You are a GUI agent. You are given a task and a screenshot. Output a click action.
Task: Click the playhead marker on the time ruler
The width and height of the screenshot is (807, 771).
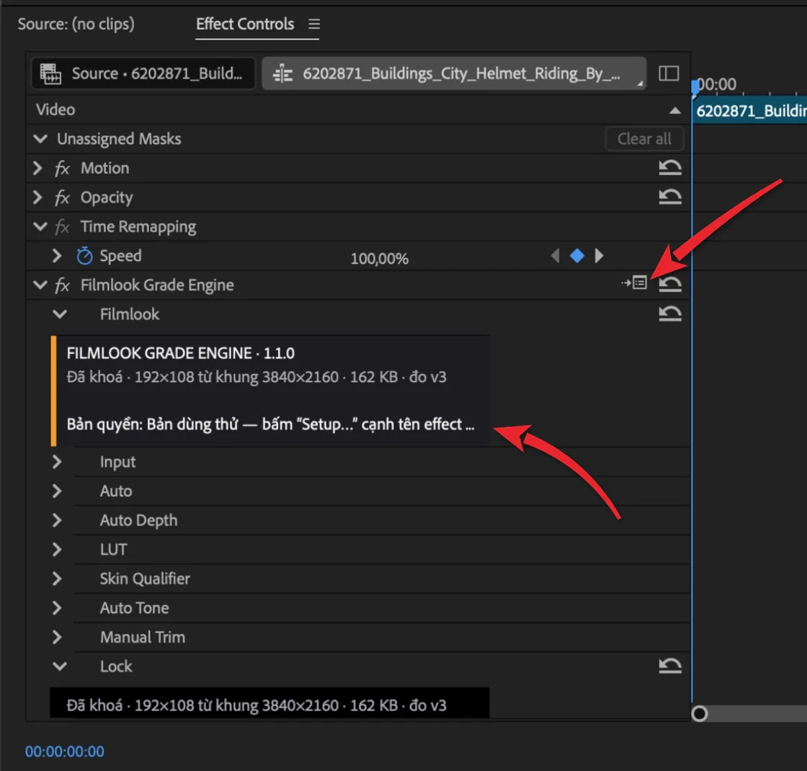pyautogui.click(x=695, y=87)
